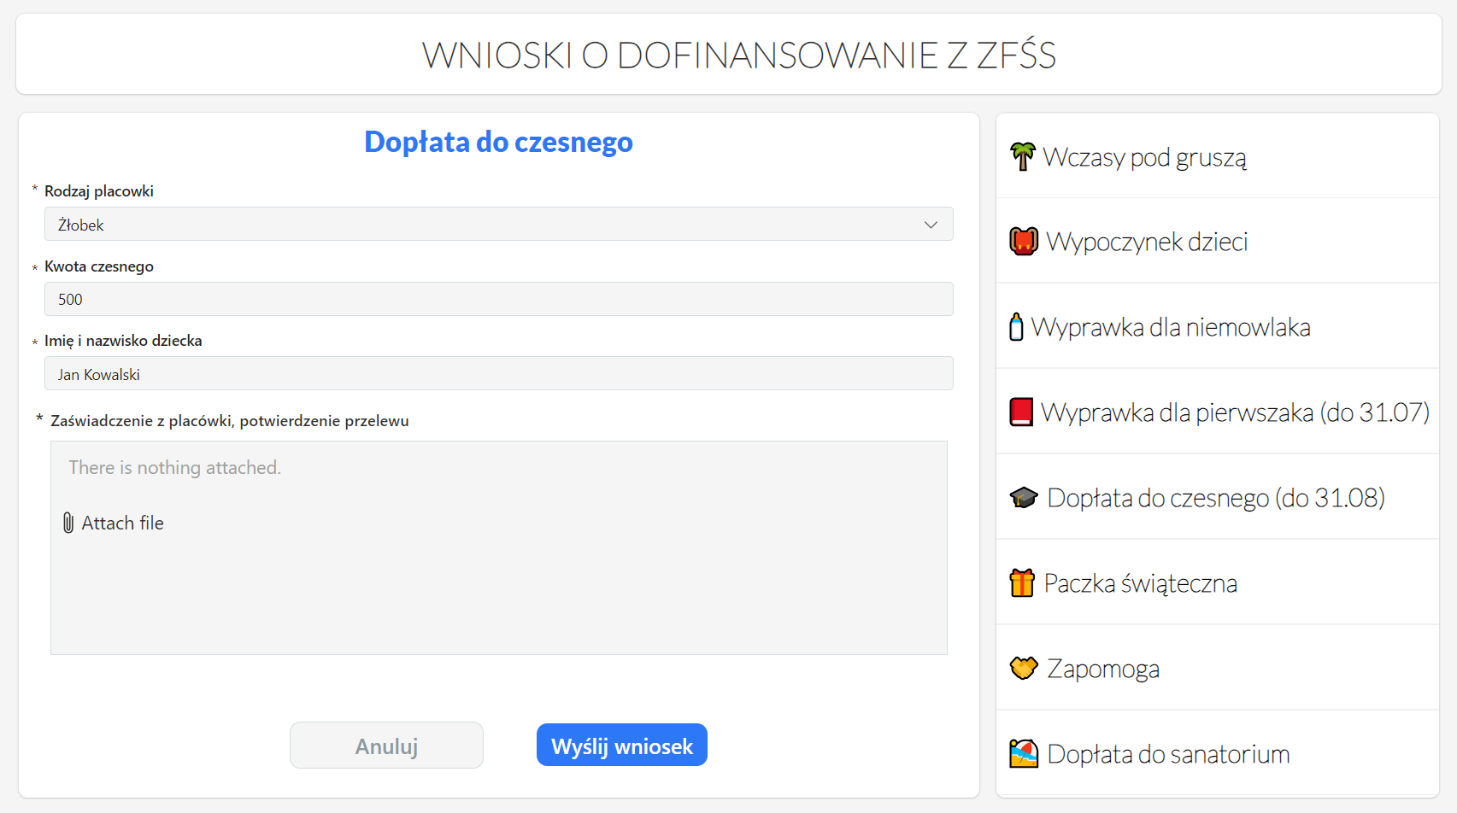Click the red book icon for Wyprawka dla pierwszaka
This screenshot has width=1457, height=813.
(1021, 412)
